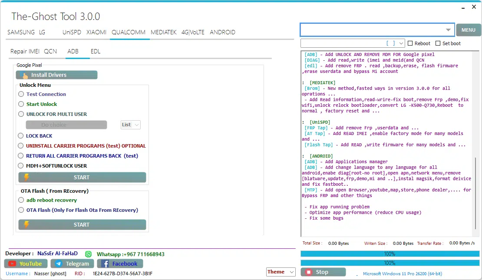Toggle the Set boot checkbox

pyautogui.click(x=438, y=43)
